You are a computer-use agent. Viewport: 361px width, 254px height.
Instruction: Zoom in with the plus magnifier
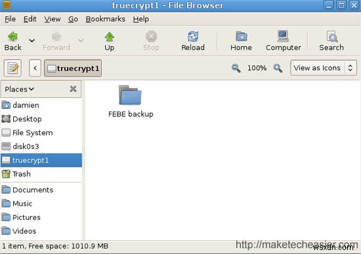[278, 68]
